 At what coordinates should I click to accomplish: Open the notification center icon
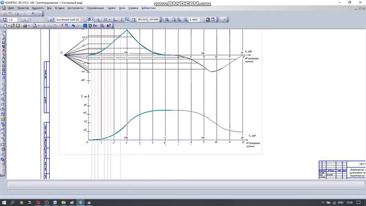click(359, 203)
